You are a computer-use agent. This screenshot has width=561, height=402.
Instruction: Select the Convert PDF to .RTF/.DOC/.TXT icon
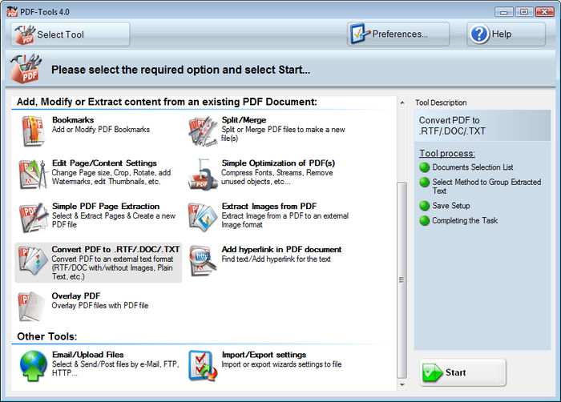coord(34,261)
